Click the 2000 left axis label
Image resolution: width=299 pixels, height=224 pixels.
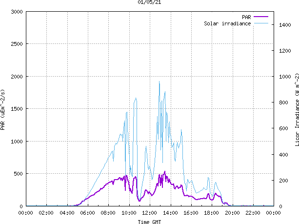[17, 77]
